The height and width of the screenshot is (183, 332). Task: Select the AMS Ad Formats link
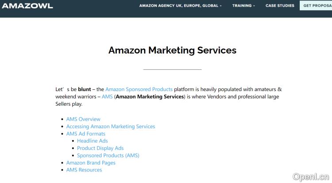pyautogui.click(x=86, y=133)
